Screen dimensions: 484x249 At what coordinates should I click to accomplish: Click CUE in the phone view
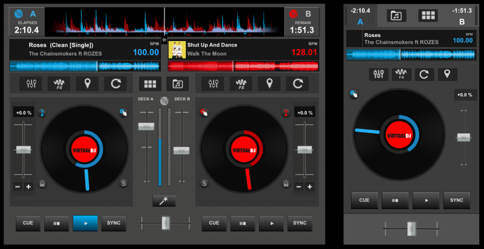click(x=364, y=200)
